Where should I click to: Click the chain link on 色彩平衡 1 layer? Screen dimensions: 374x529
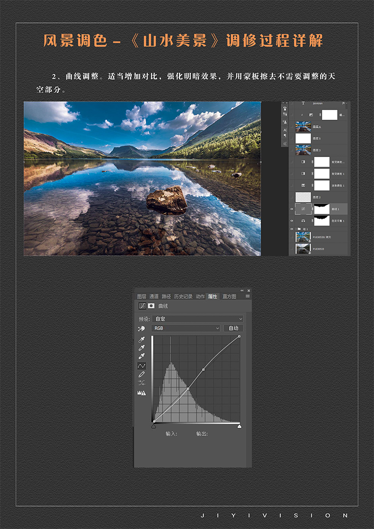(313, 221)
